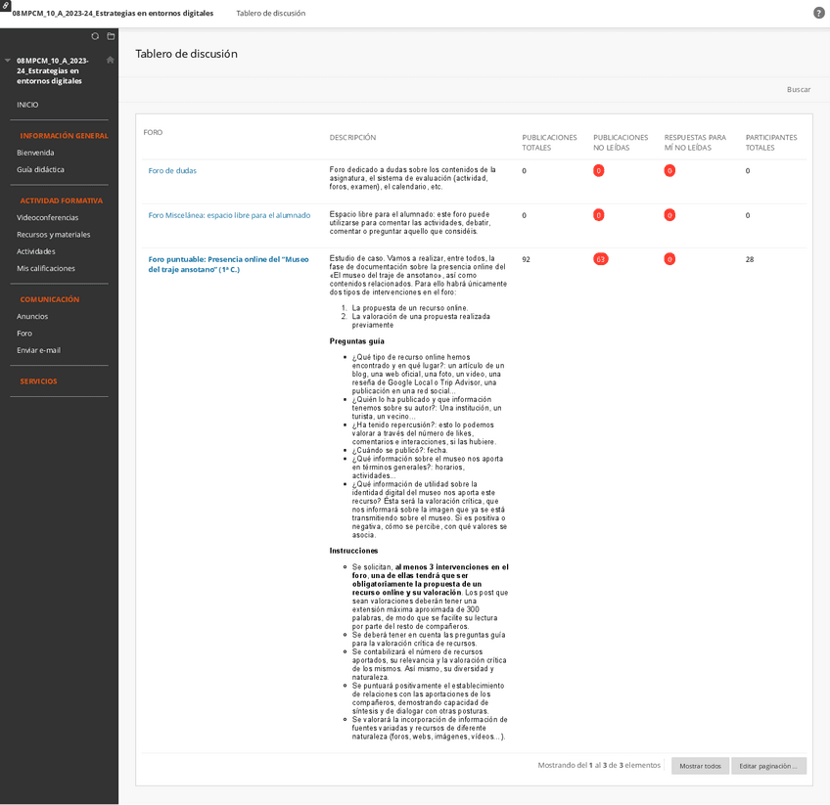The image size is (830, 805).
Task: Click the FORO column header
Action: point(153,132)
